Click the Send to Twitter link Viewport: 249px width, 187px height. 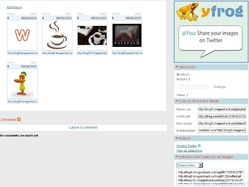(x=187, y=146)
